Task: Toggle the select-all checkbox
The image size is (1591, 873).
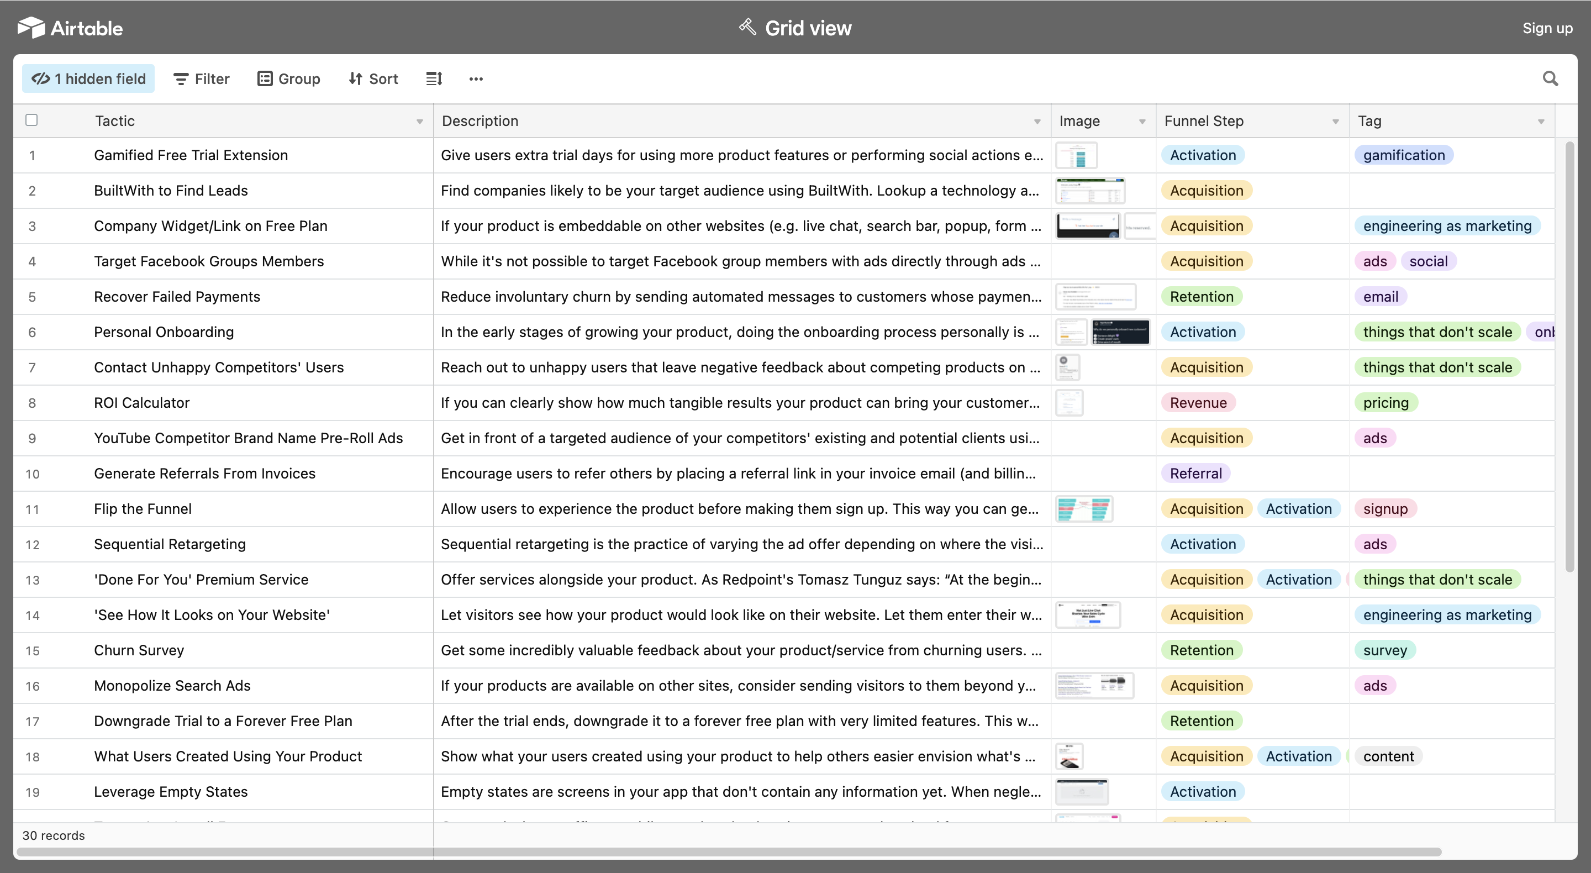Action: pos(31,119)
